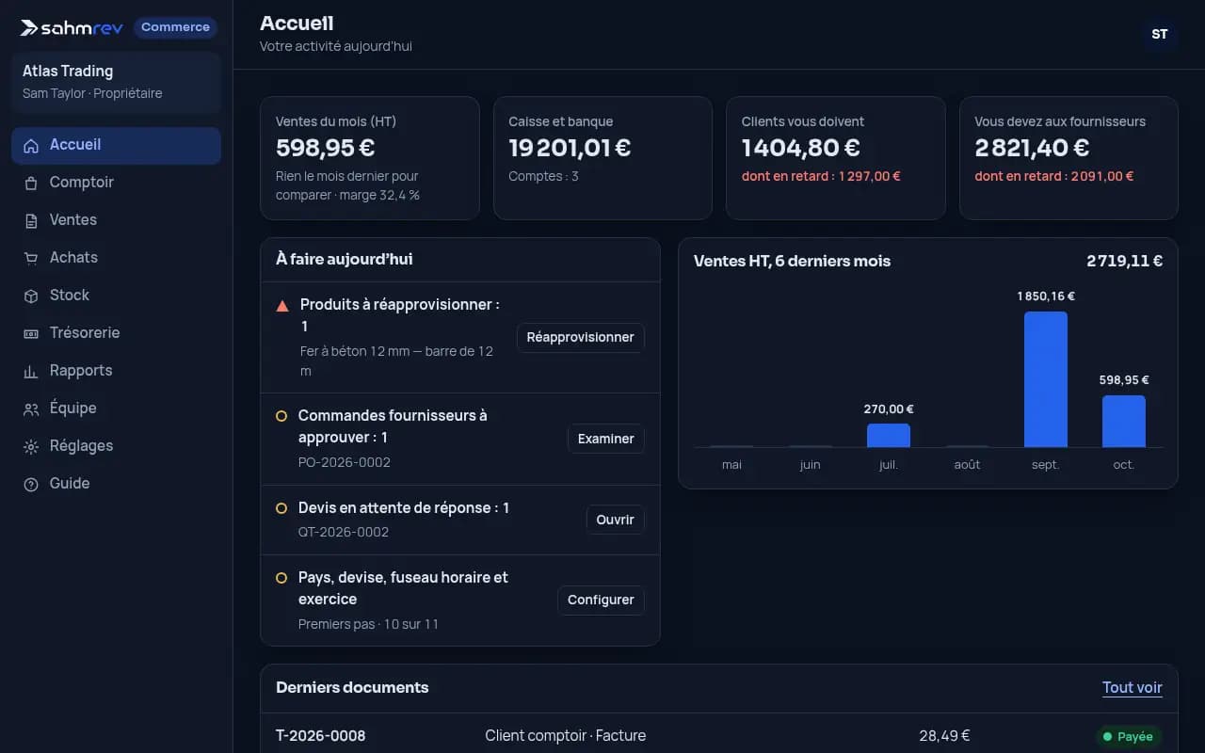This screenshot has height=753, width=1205.
Task: Navigate to Trésorerie
Action: tap(116, 333)
